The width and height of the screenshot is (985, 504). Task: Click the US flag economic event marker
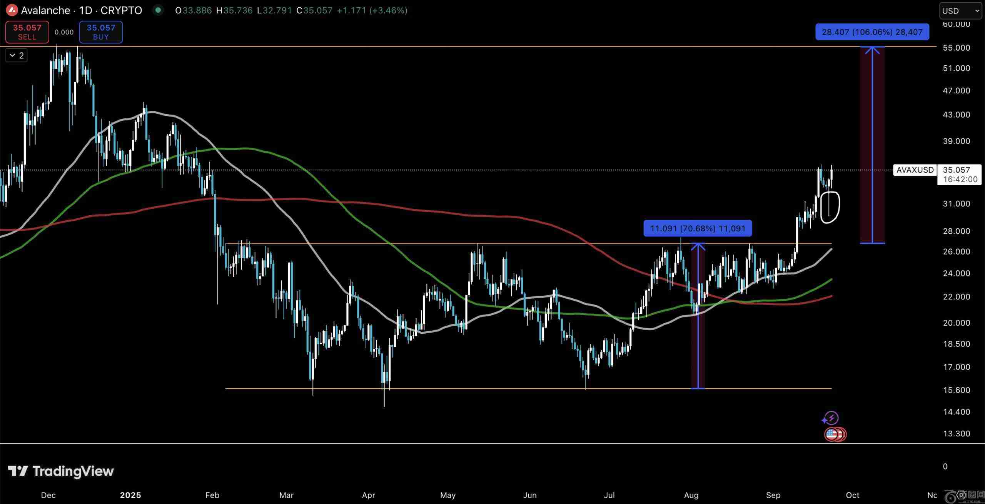tap(831, 434)
